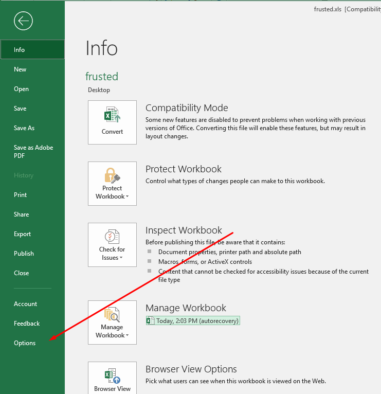Viewport: 381px width, 394px height.
Task: Click the Compatibility Mode heading
Action: (187, 108)
